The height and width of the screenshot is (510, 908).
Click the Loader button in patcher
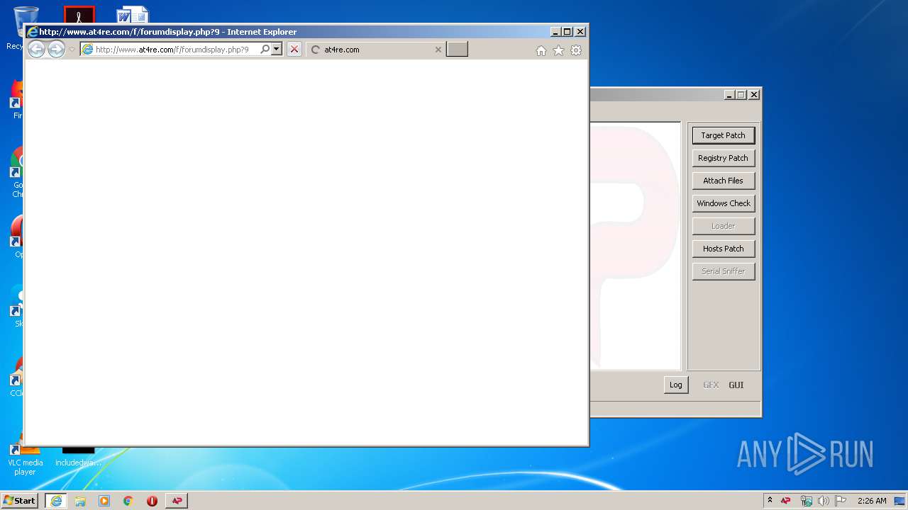click(x=724, y=226)
